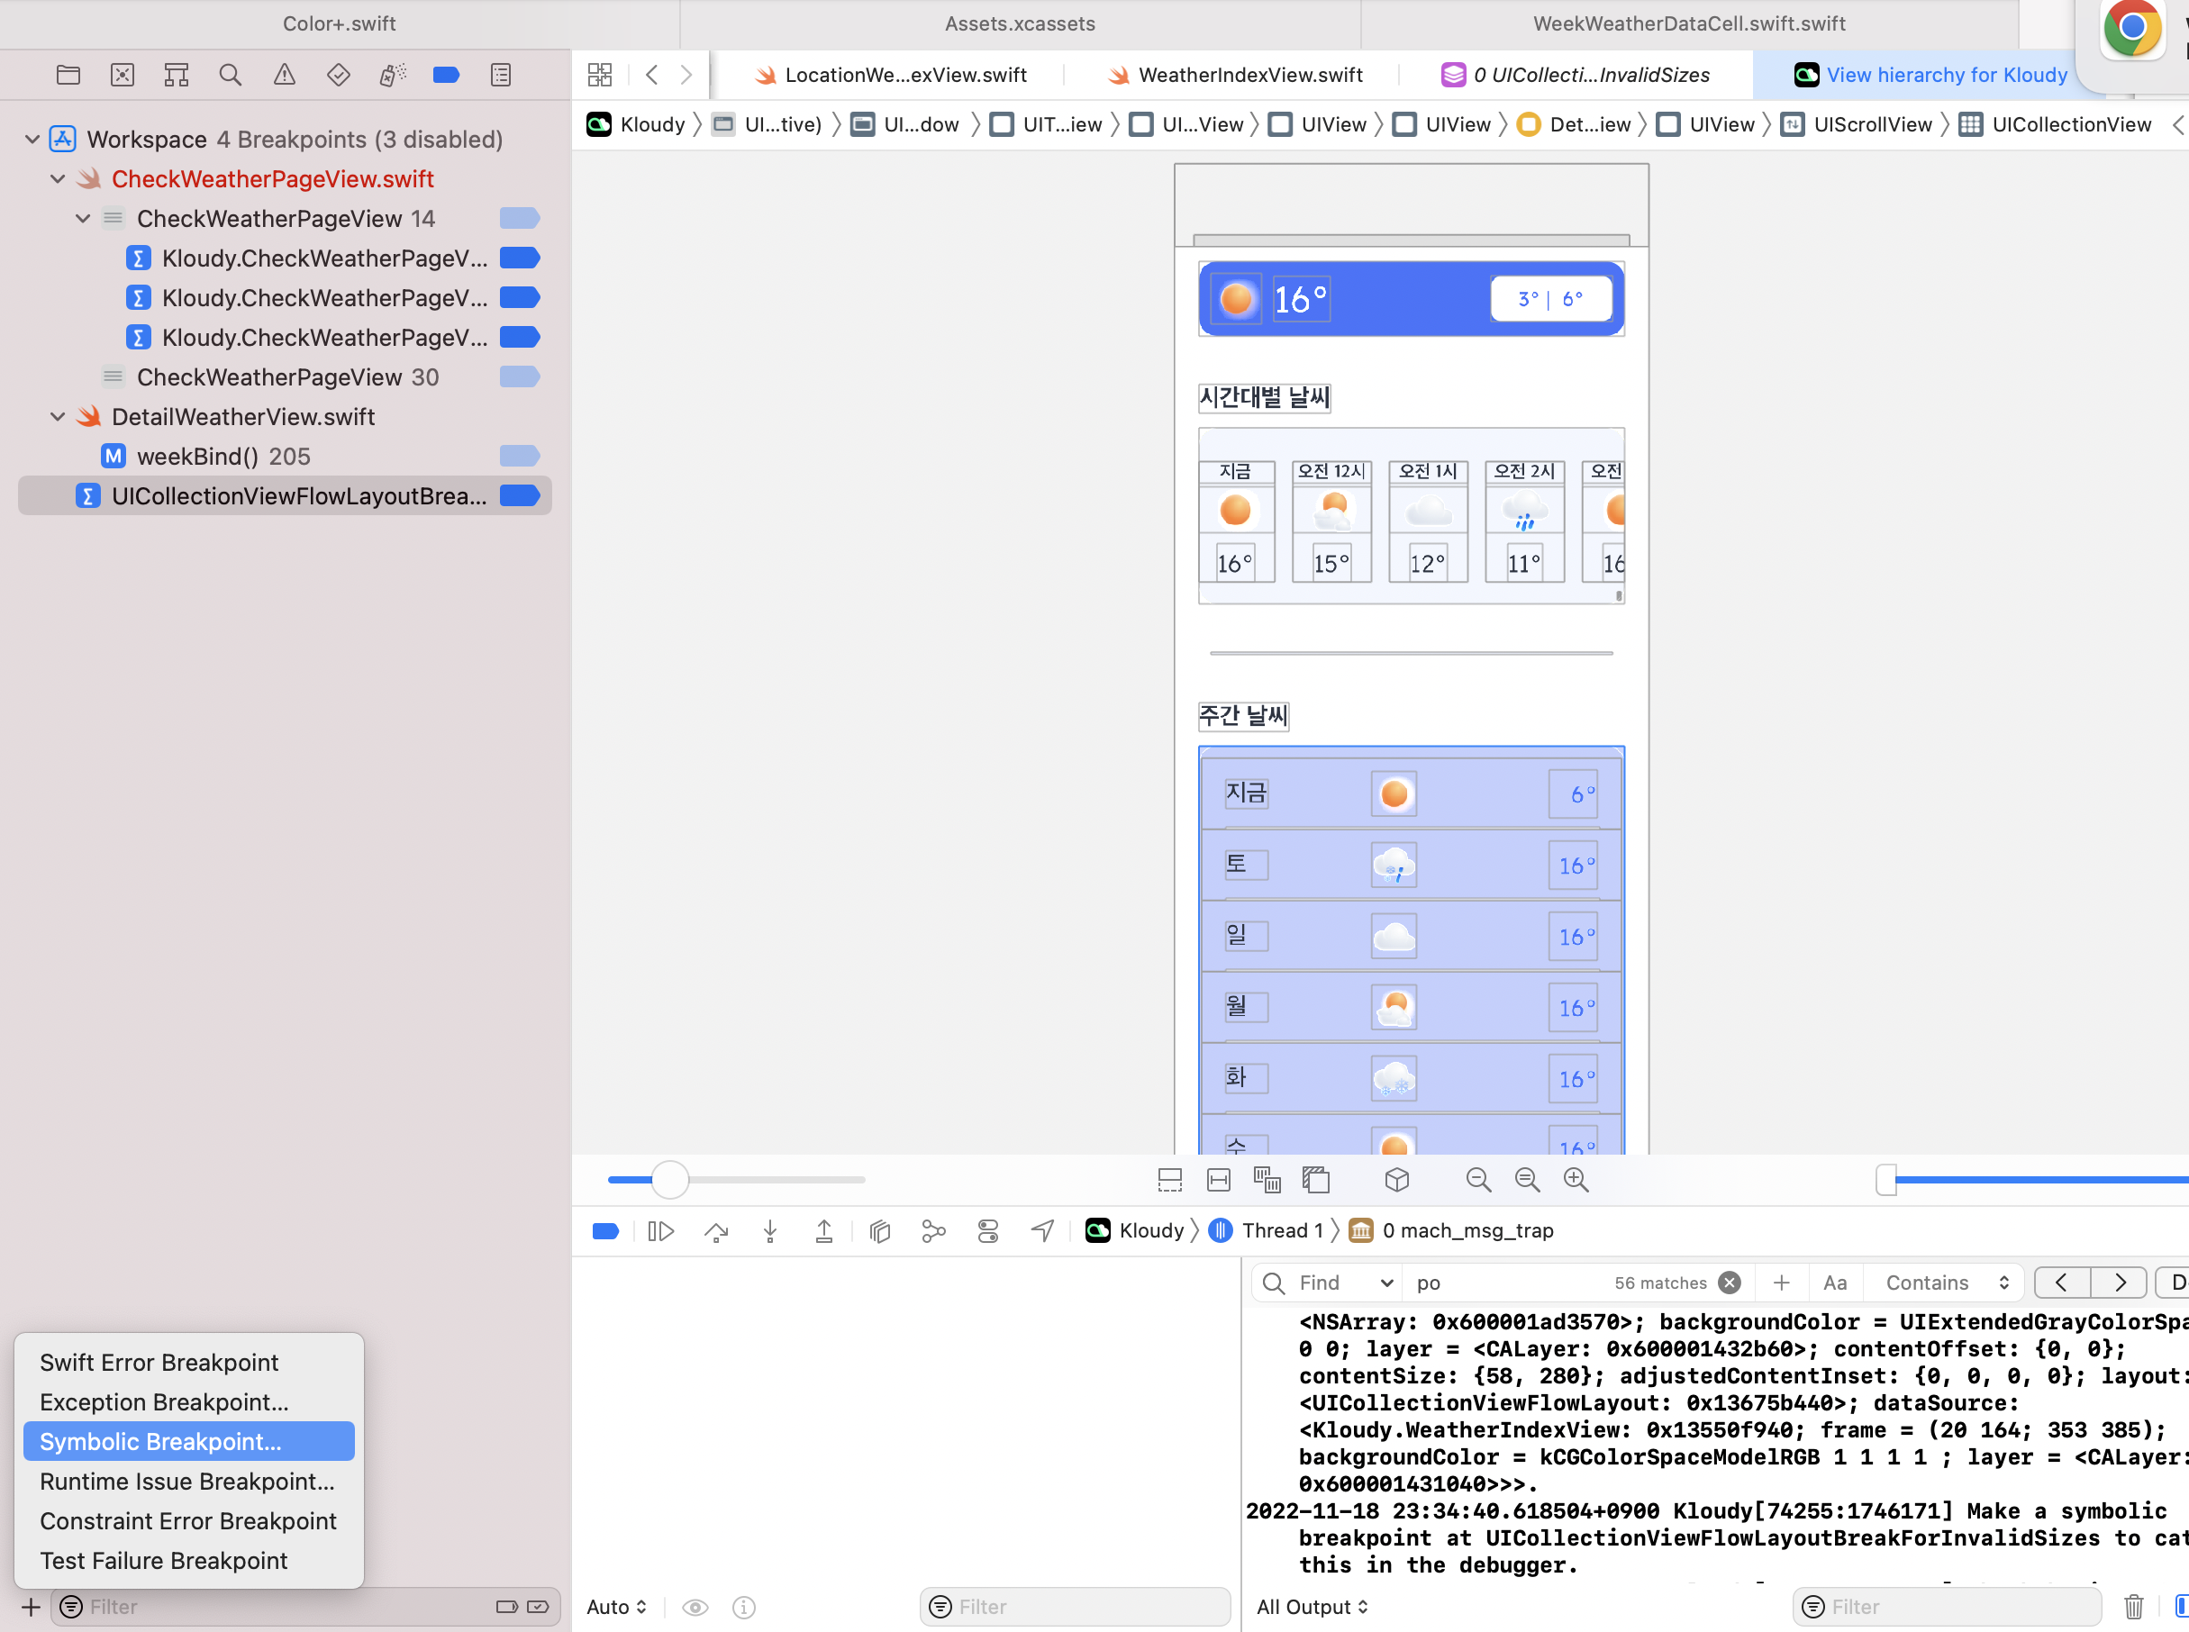Toggle CheckWeatherPageView 30 breakpoint indicator
This screenshot has width=2189, height=1632.
tap(519, 377)
